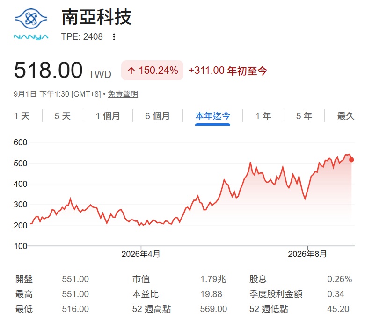The width and height of the screenshot is (365, 320).
Task: Click the 52 週高點 label
Action: point(152,309)
